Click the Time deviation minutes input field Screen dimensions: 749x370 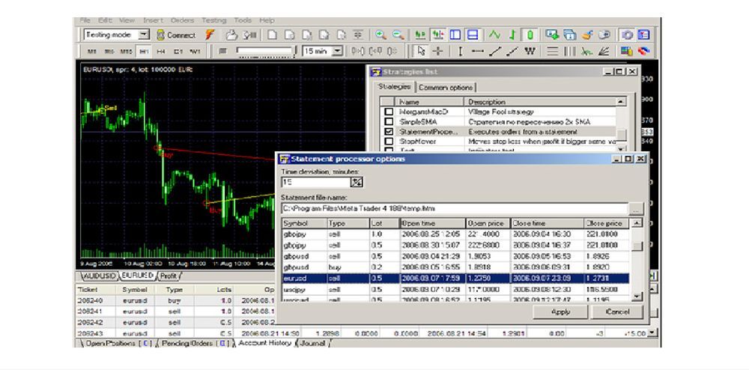click(x=316, y=182)
